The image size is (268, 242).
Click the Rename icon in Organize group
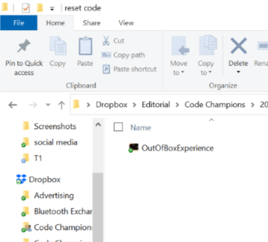263,45
